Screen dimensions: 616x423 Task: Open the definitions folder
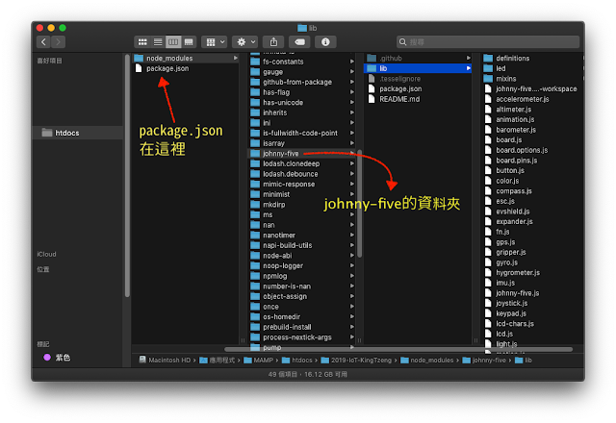point(532,58)
